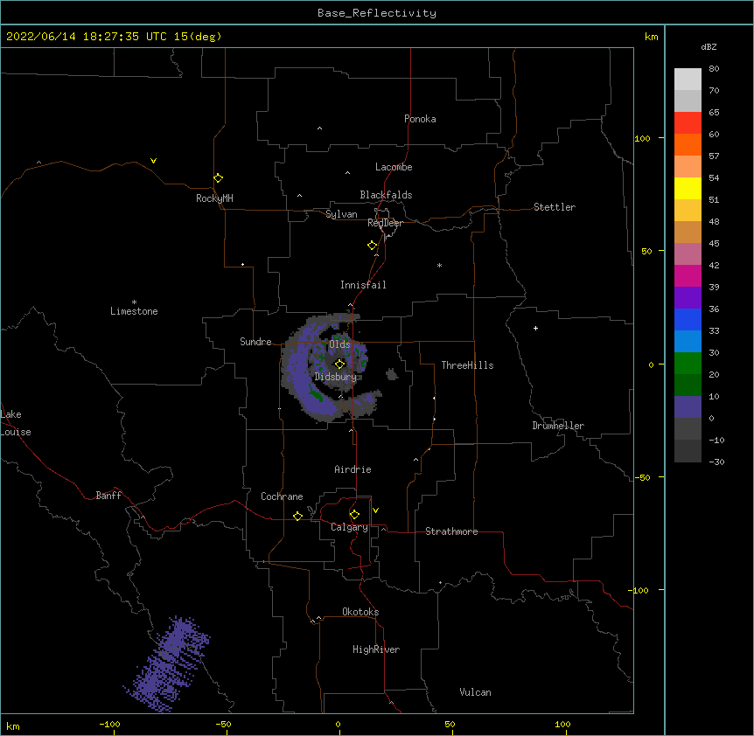Pick the orange 57-60 dBZ legend swatch

click(x=688, y=144)
